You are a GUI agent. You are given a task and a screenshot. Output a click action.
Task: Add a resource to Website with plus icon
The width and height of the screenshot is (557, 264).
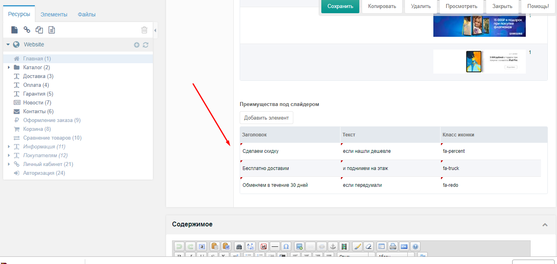click(136, 45)
